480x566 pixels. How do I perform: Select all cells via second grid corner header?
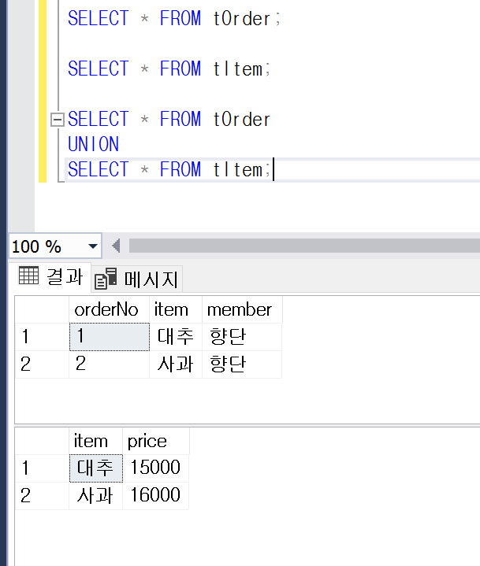tap(42, 441)
